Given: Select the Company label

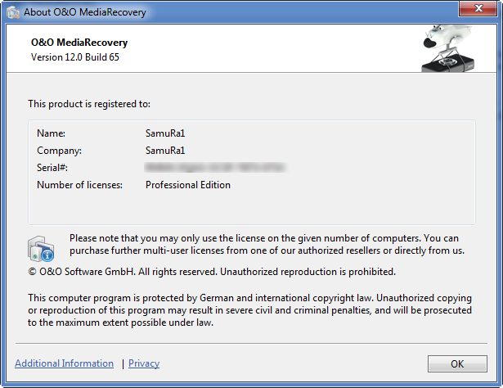Looking at the screenshot, I should point(60,151).
